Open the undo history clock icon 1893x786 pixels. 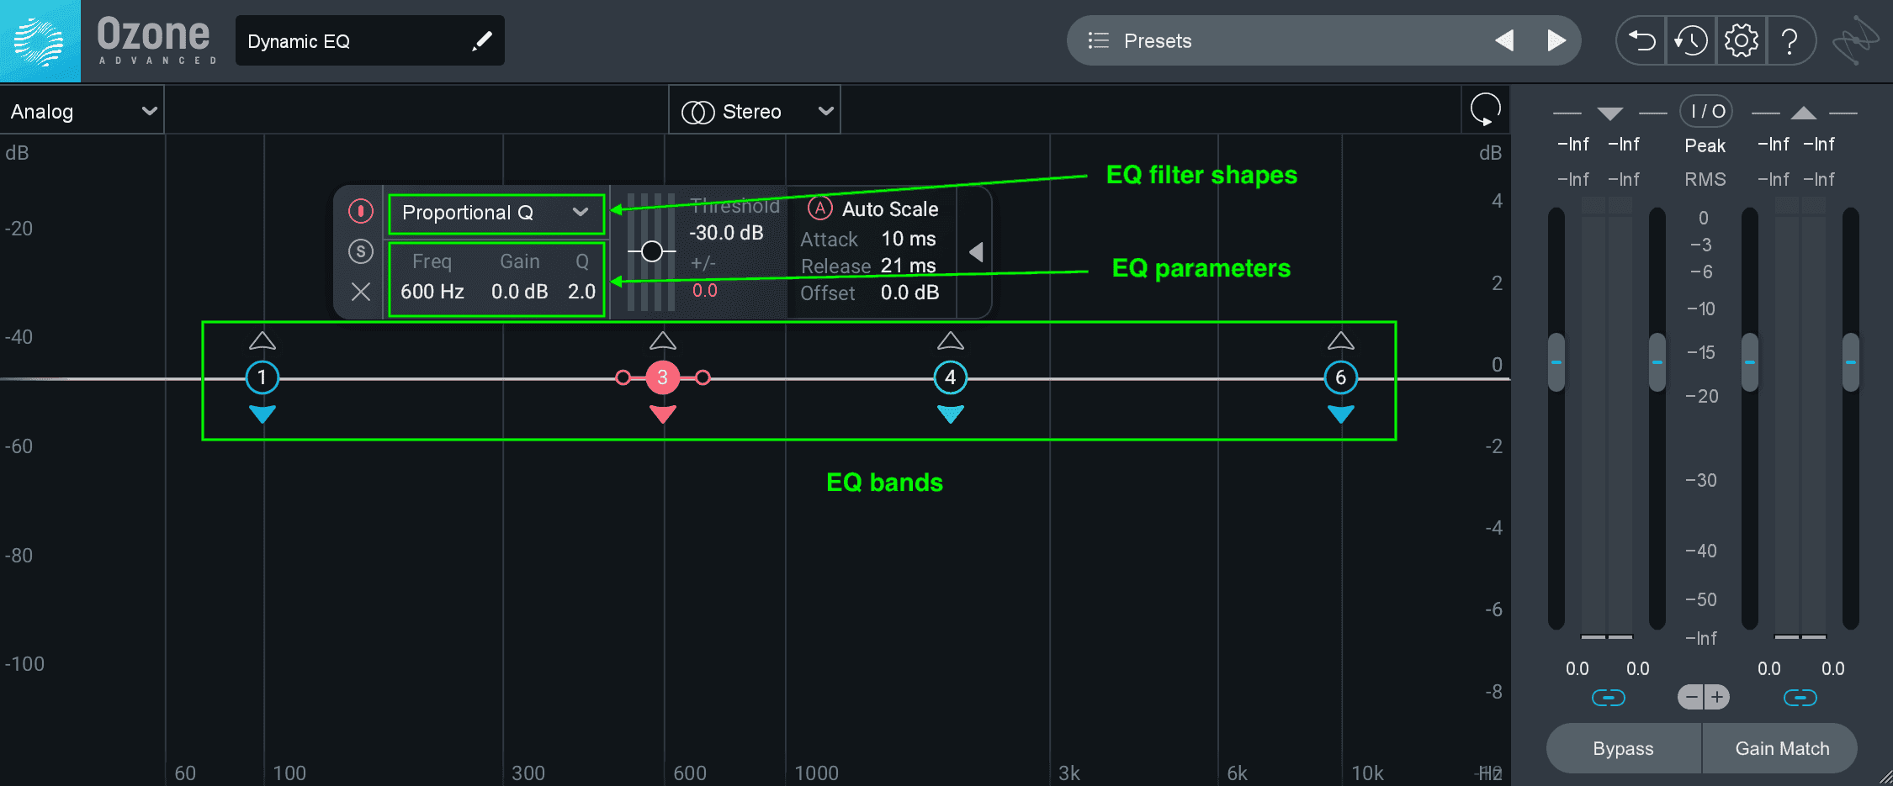tap(1691, 40)
